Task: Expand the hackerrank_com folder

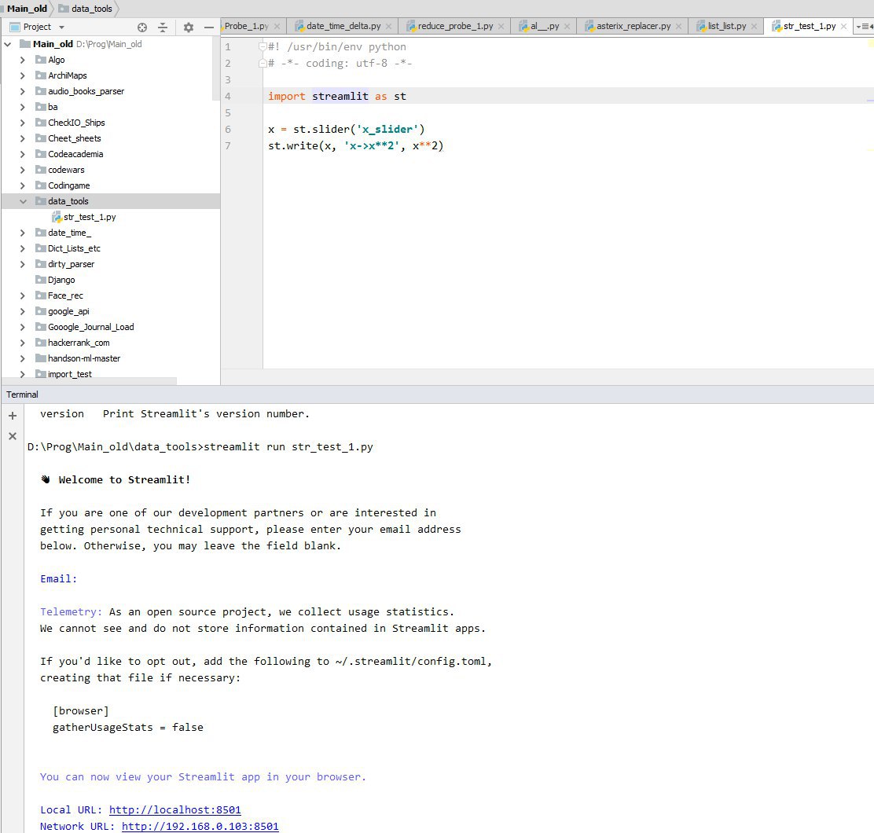Action: point(22,343)
